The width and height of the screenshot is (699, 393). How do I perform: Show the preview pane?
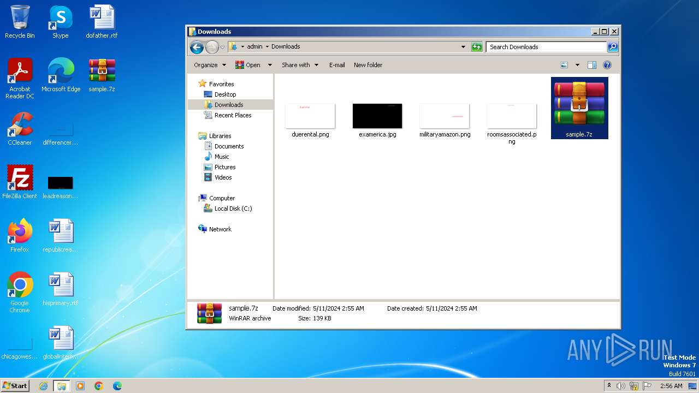(591, 65)
